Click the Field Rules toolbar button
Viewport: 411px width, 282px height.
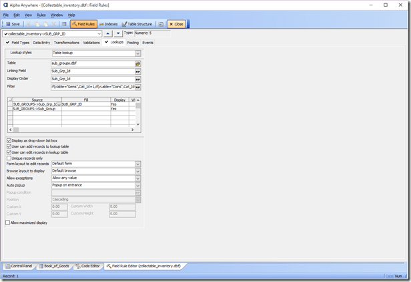pos(83,24)
